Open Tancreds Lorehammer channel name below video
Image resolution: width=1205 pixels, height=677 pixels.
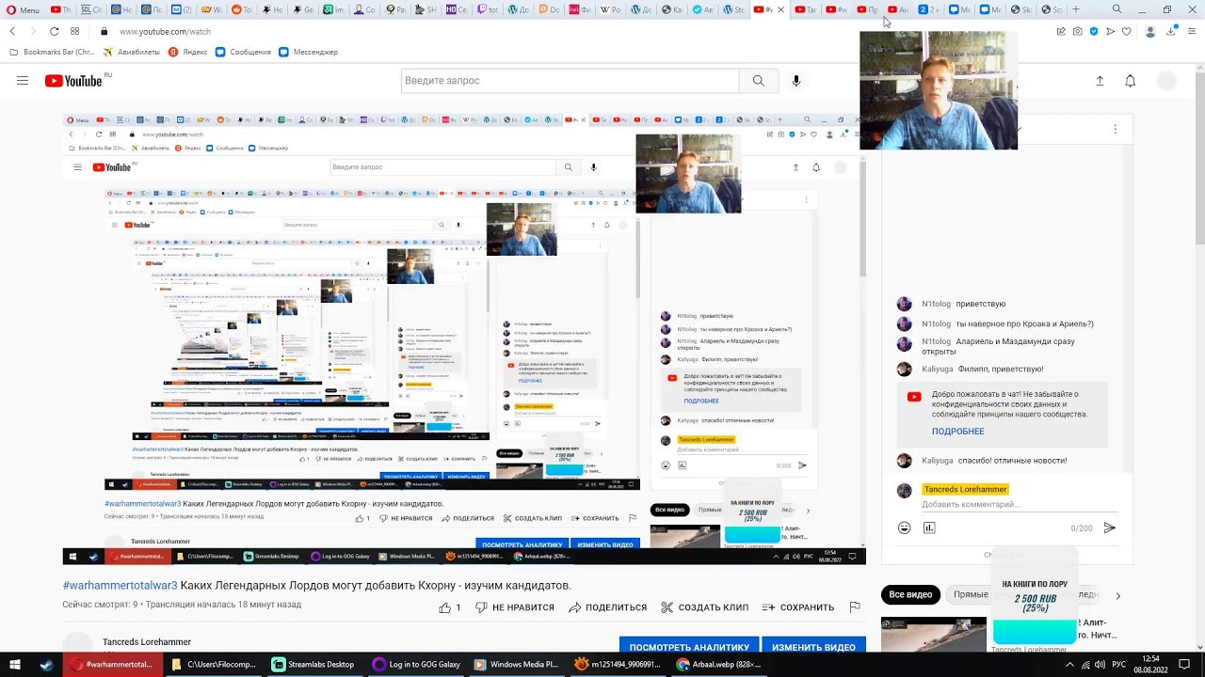(x=146, y=642)
